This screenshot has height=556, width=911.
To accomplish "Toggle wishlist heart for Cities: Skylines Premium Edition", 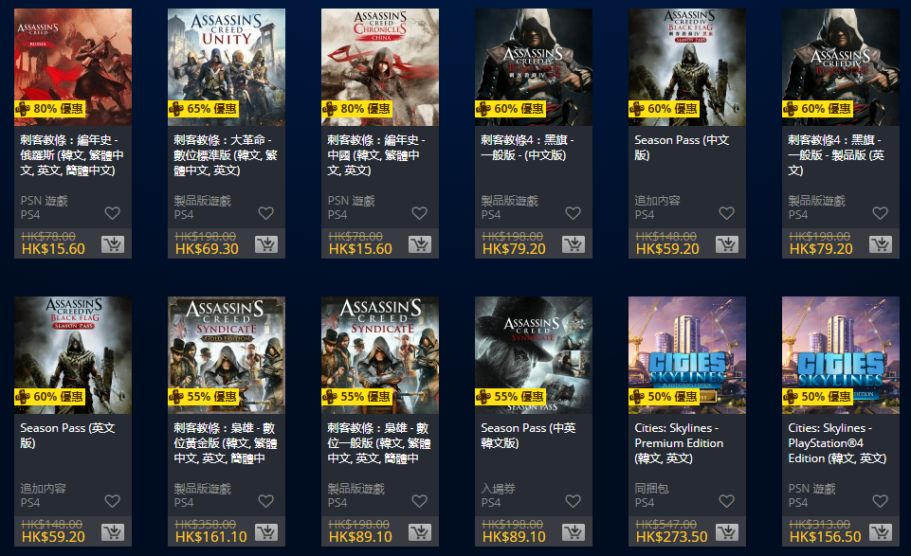I will pyautogui.click(x=727, y=501).
